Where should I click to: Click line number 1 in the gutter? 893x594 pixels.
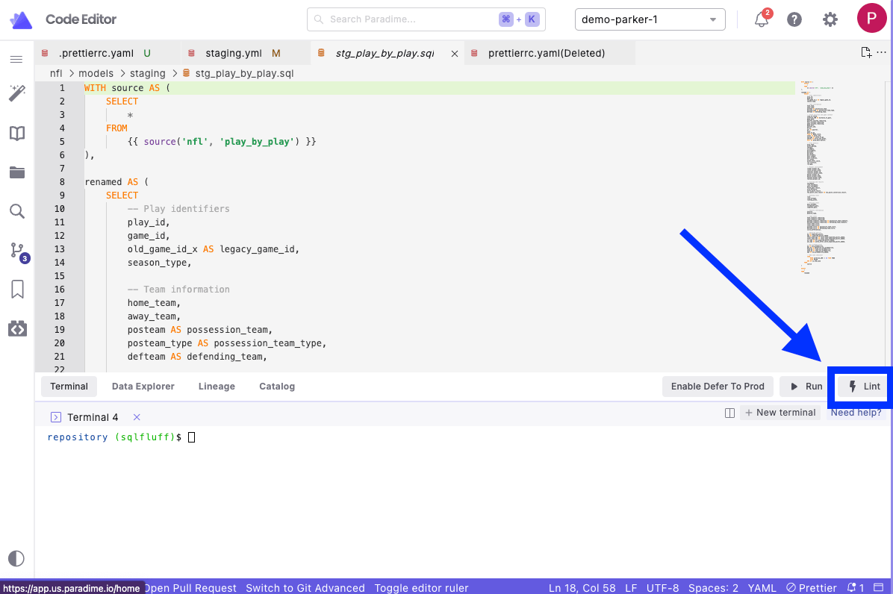click(62, 87)
